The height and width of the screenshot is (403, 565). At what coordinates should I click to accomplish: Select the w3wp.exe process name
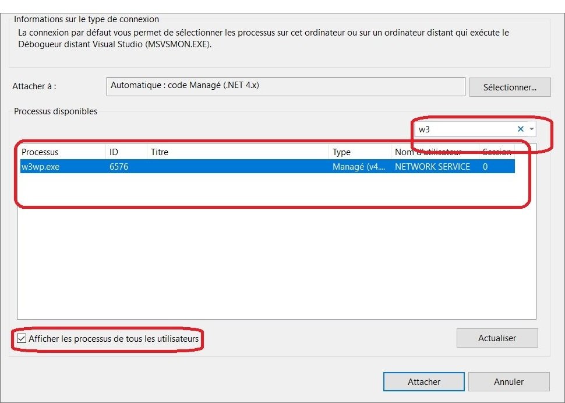click(x=41, y=167)
